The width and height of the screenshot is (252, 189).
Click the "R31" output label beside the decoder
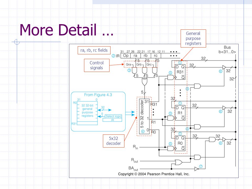(x=154, y=104)
